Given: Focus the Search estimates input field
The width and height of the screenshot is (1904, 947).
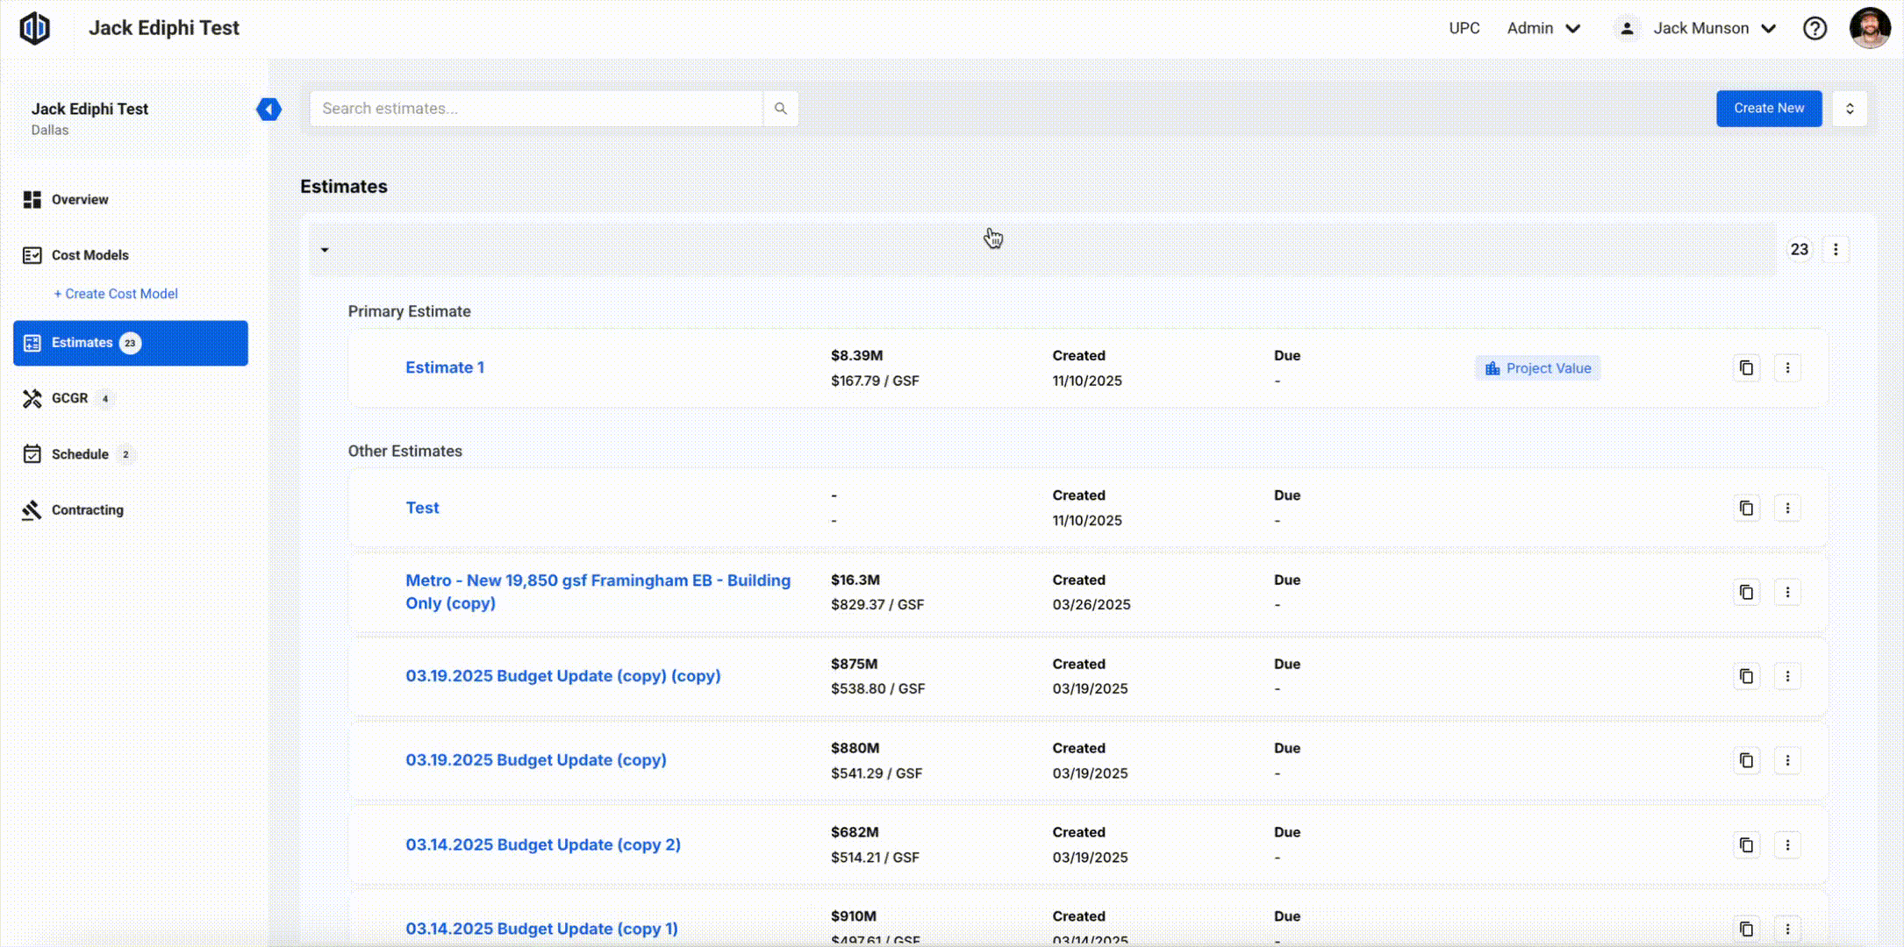Looking at the screenshot, I should pos(535,109).
